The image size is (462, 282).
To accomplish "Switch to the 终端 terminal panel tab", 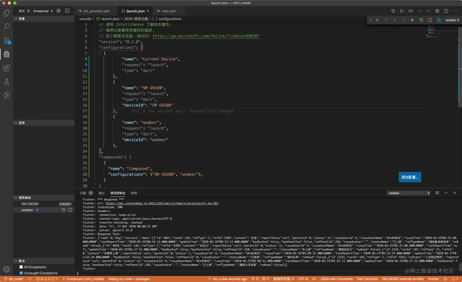I will 134,193.
